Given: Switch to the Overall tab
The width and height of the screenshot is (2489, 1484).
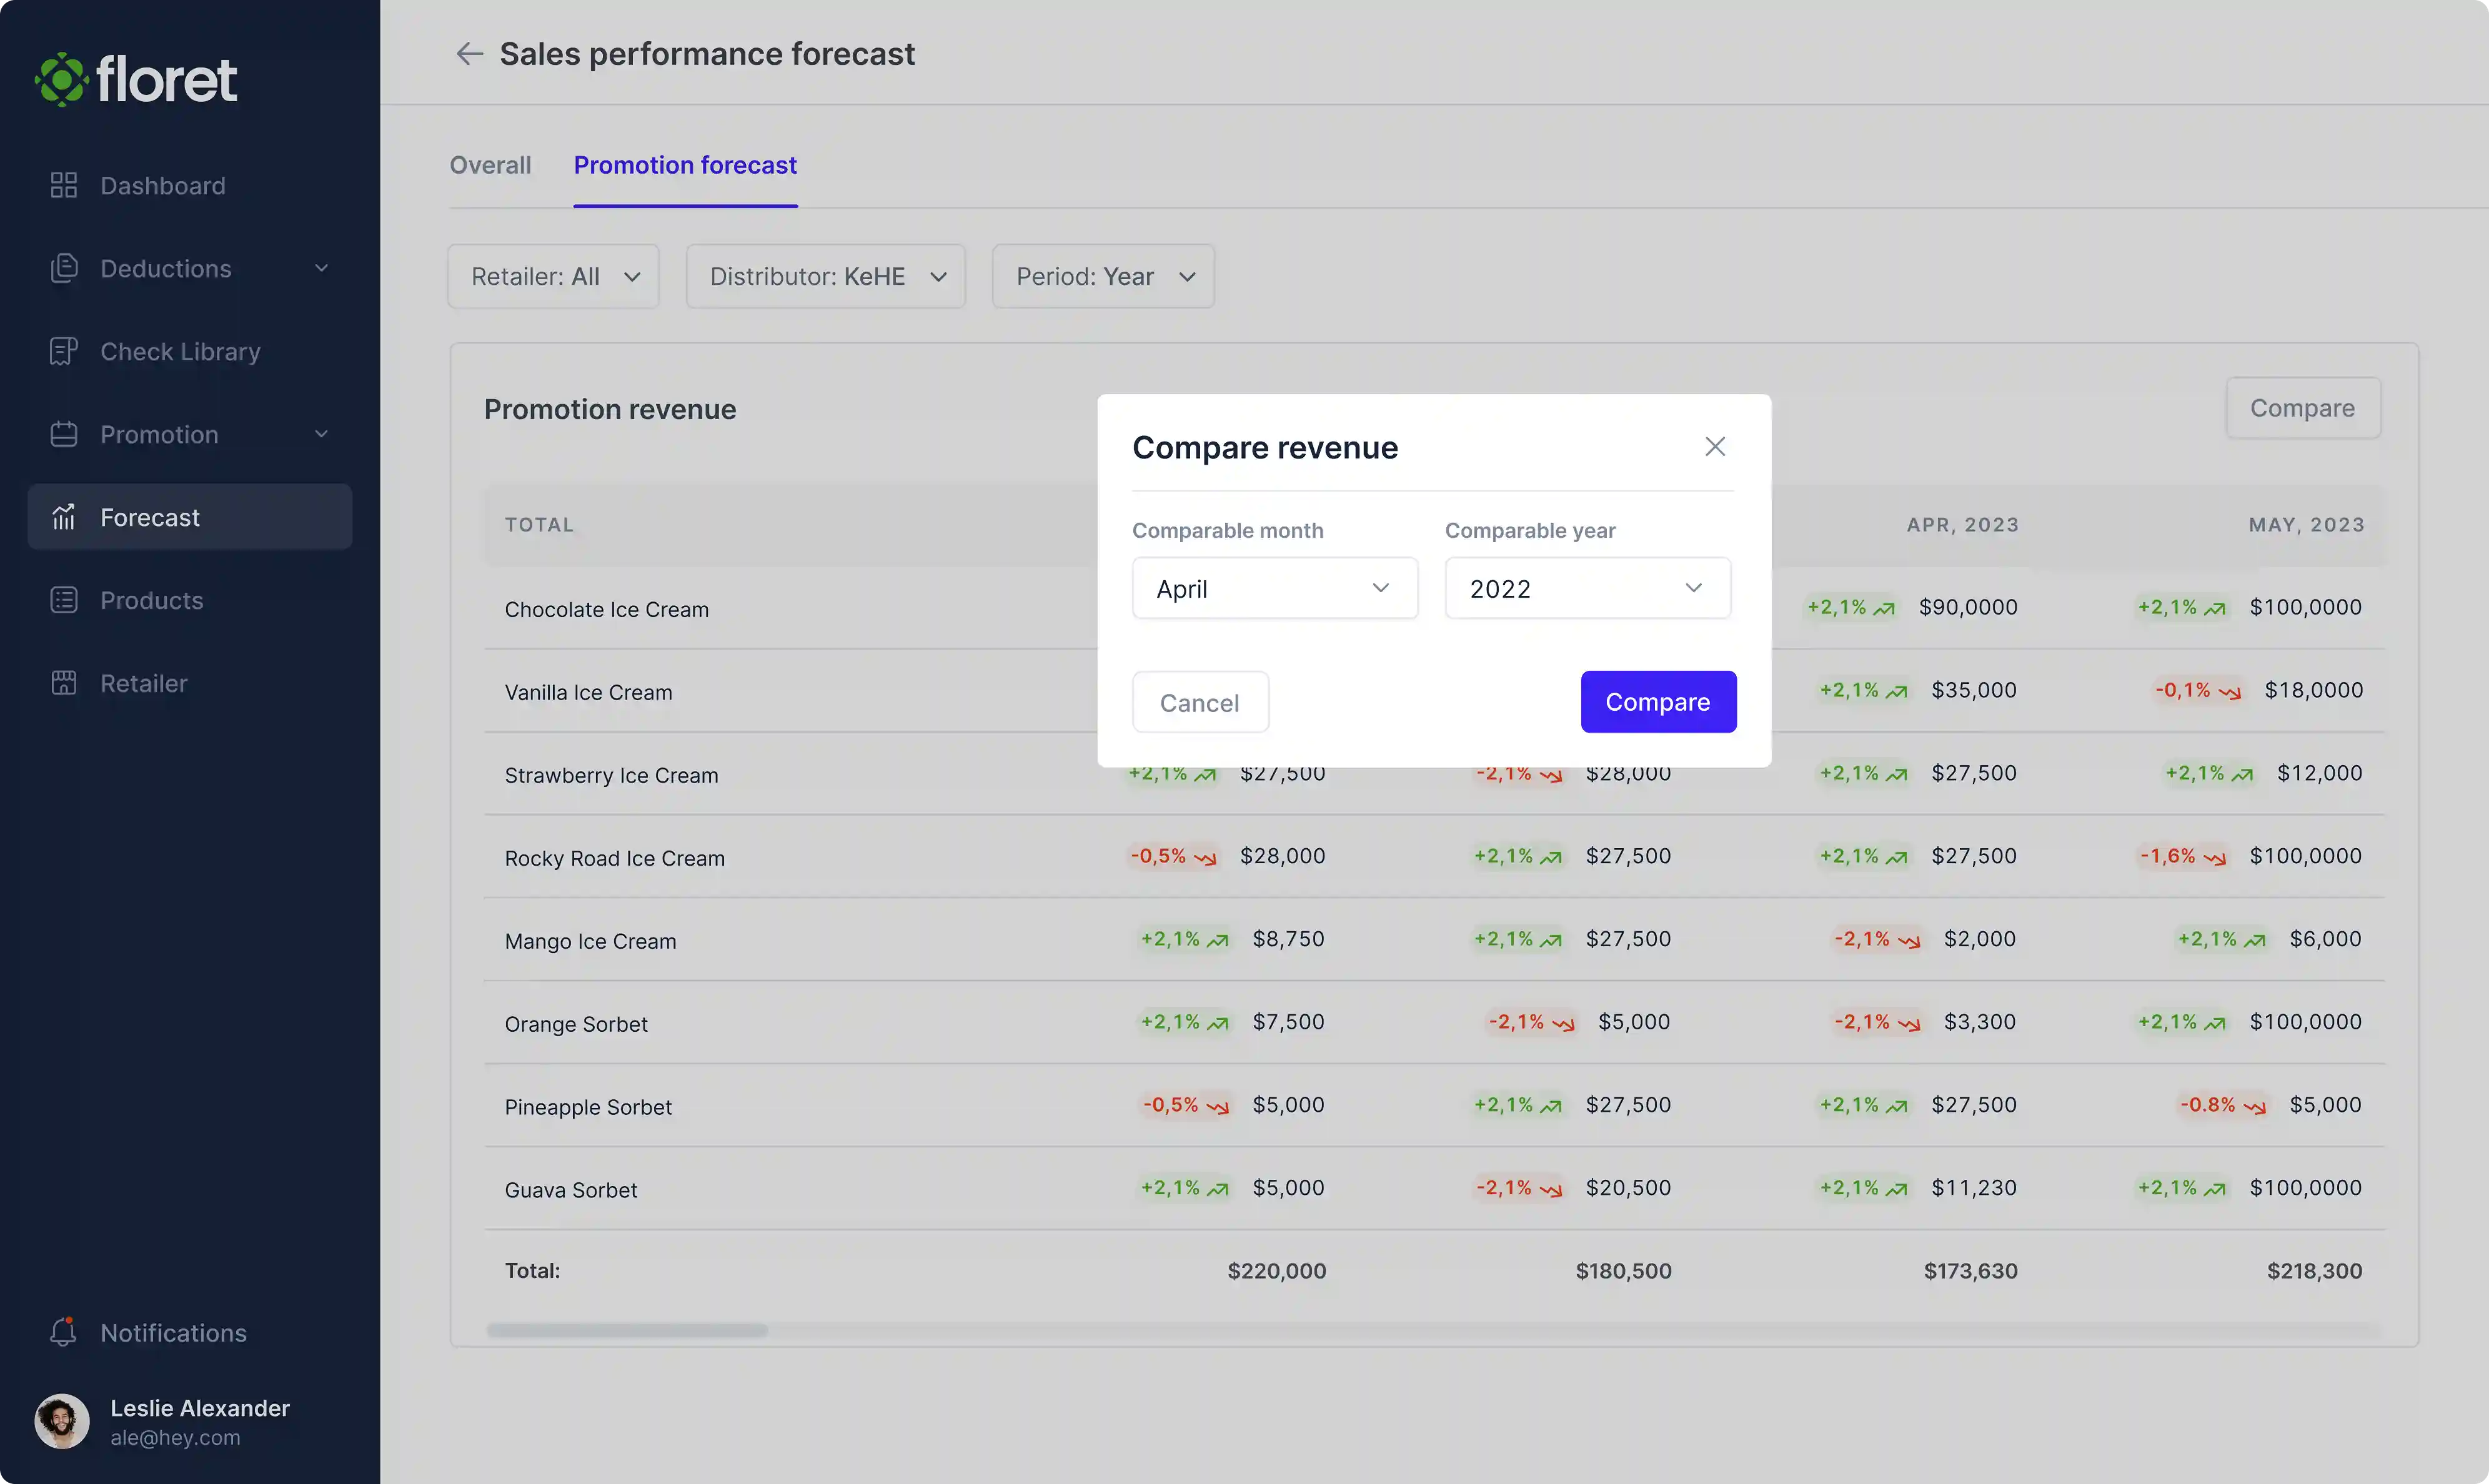Looking at the screenshot, I should (x=490, y=165).
